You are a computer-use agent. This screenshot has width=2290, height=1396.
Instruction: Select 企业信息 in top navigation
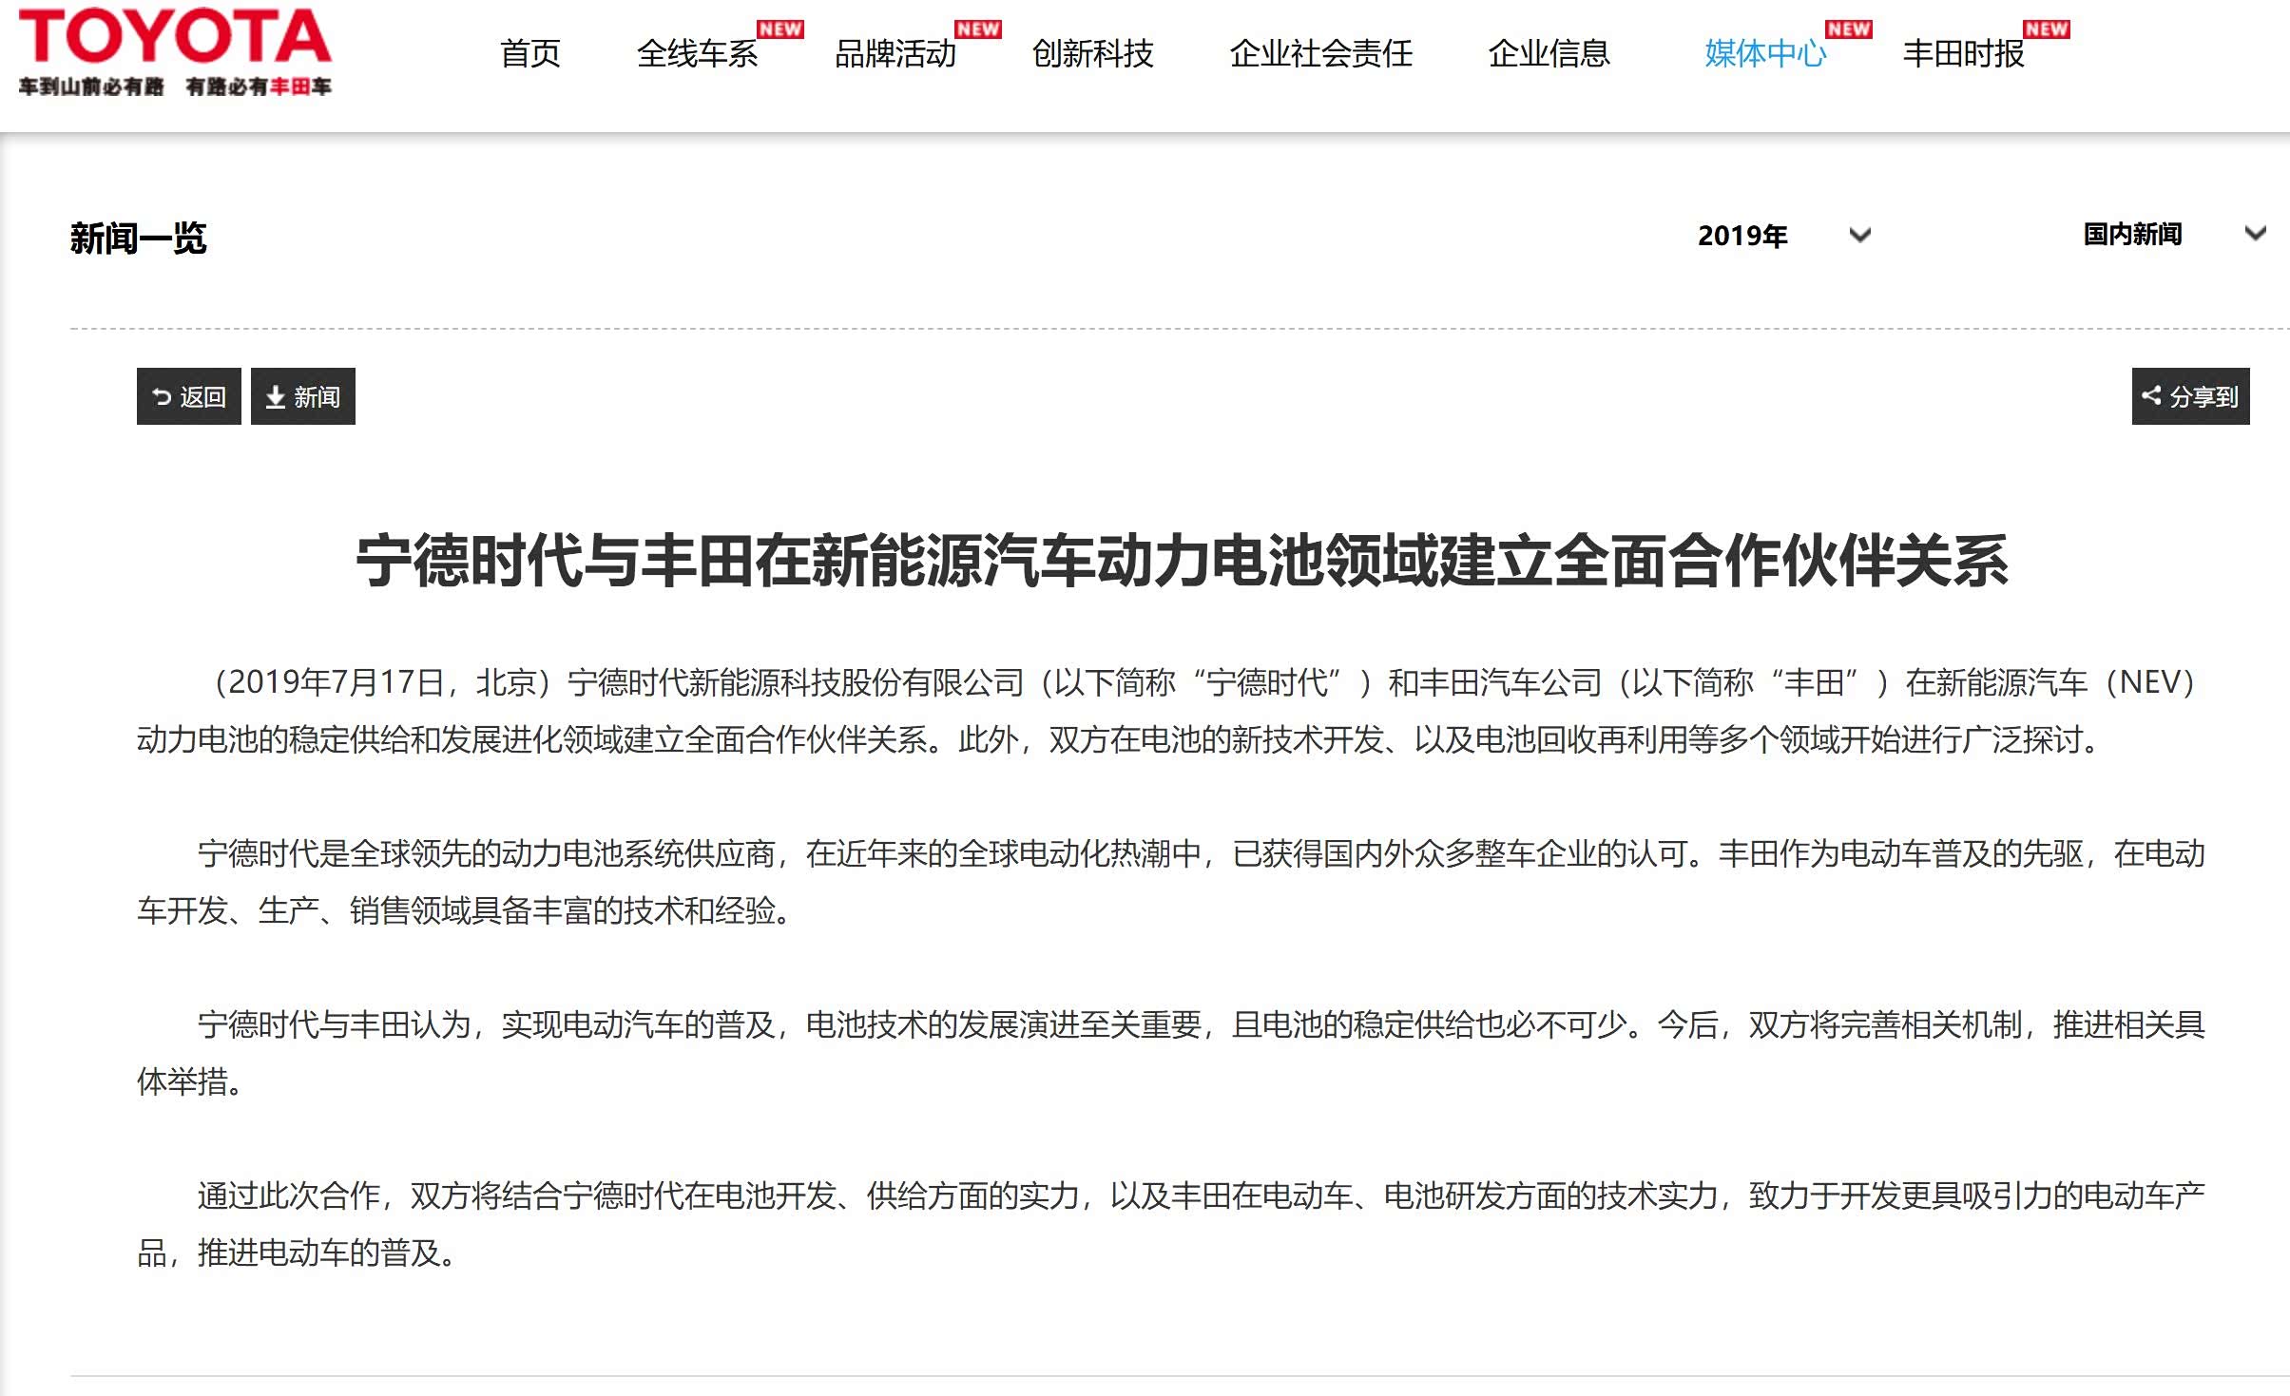[x=1549, y=54]
